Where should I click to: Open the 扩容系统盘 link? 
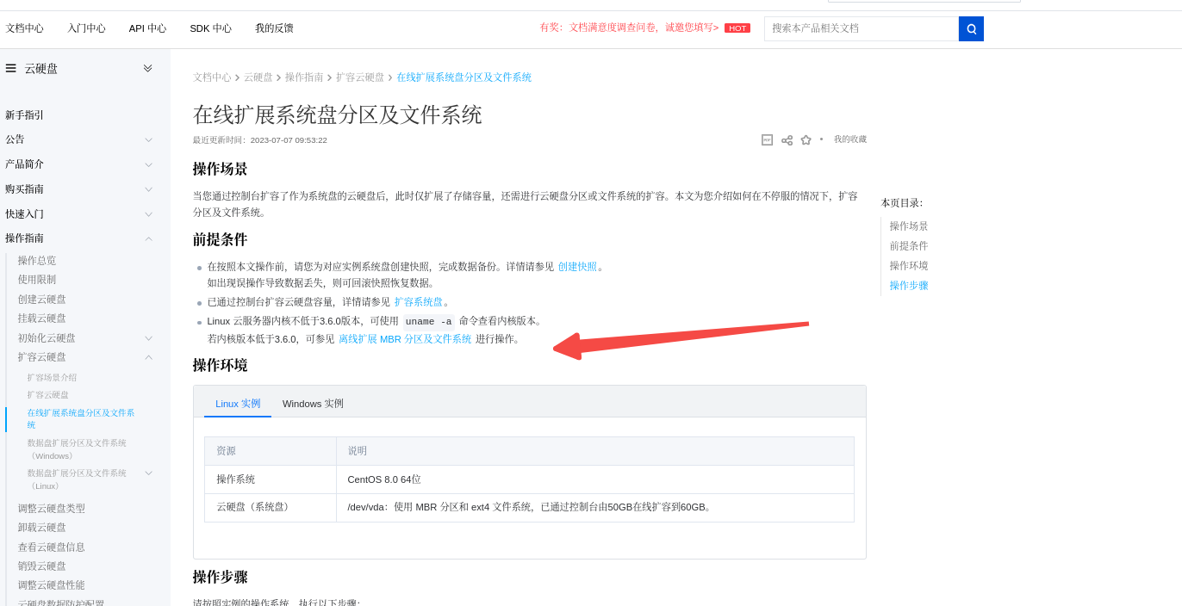click(x=419, y=302)
